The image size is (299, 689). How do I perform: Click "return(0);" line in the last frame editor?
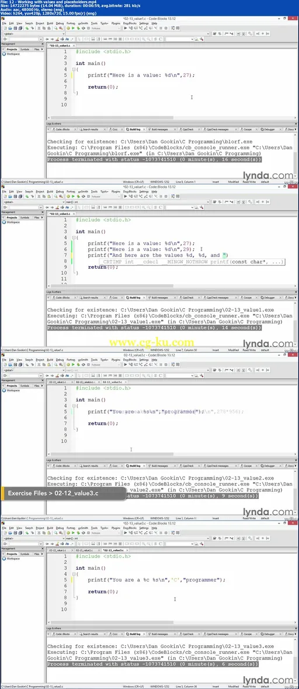(103, 591)
